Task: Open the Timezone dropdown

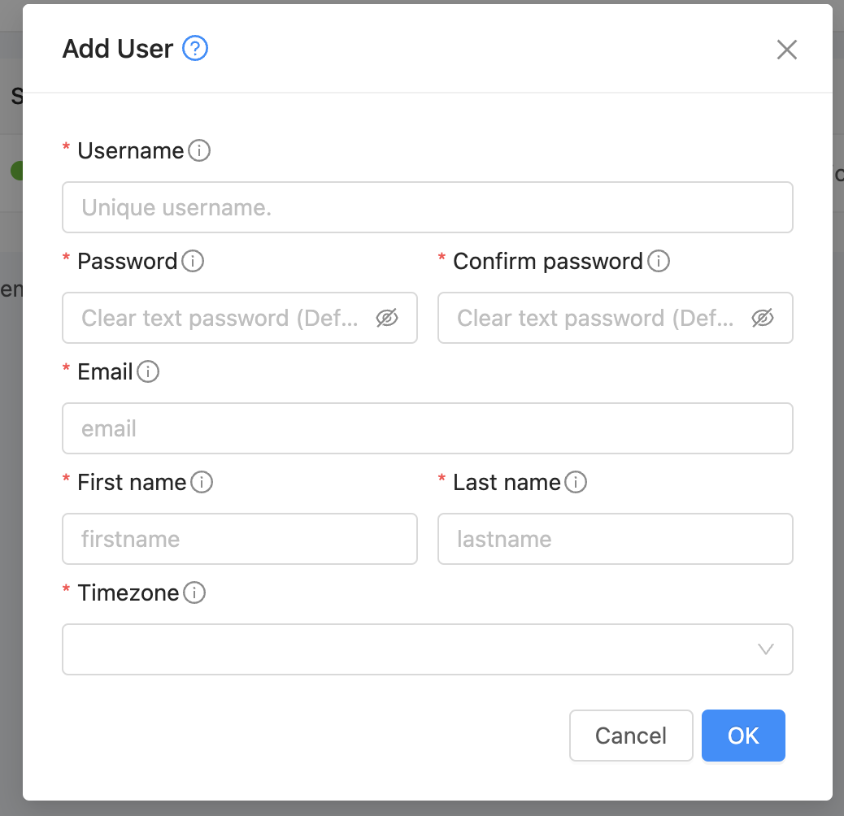Action: pyautogui.click(x=407, y=649)
